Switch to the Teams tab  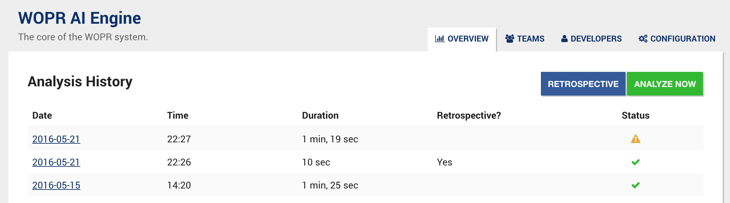tap(530, 39)
